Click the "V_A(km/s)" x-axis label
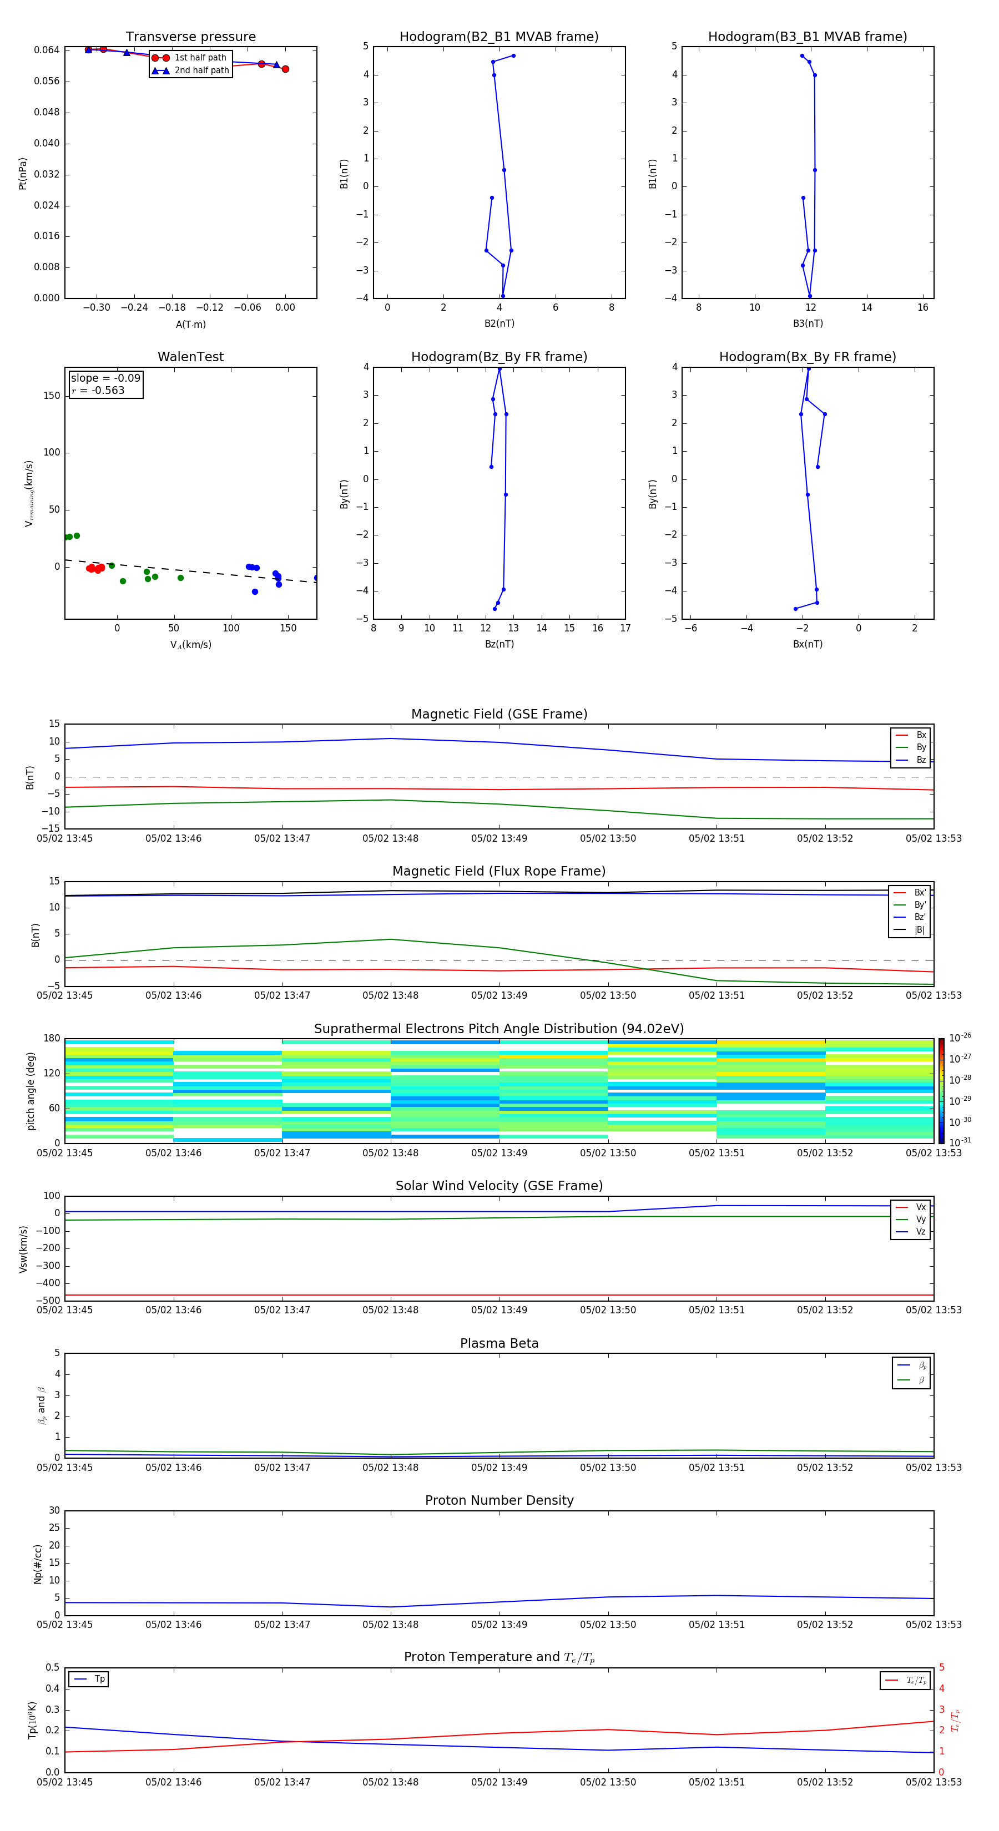The image size is (999, 1831). [190, 645]
